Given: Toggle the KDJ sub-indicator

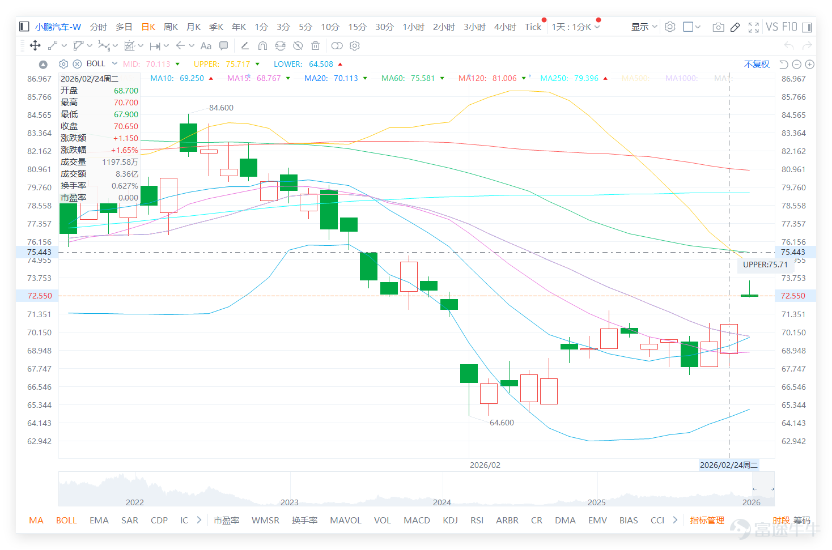Looking at the screenshot, I should point(450,520).
